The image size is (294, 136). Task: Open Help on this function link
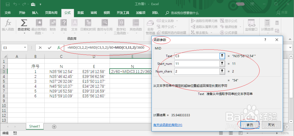coord(168,125)
